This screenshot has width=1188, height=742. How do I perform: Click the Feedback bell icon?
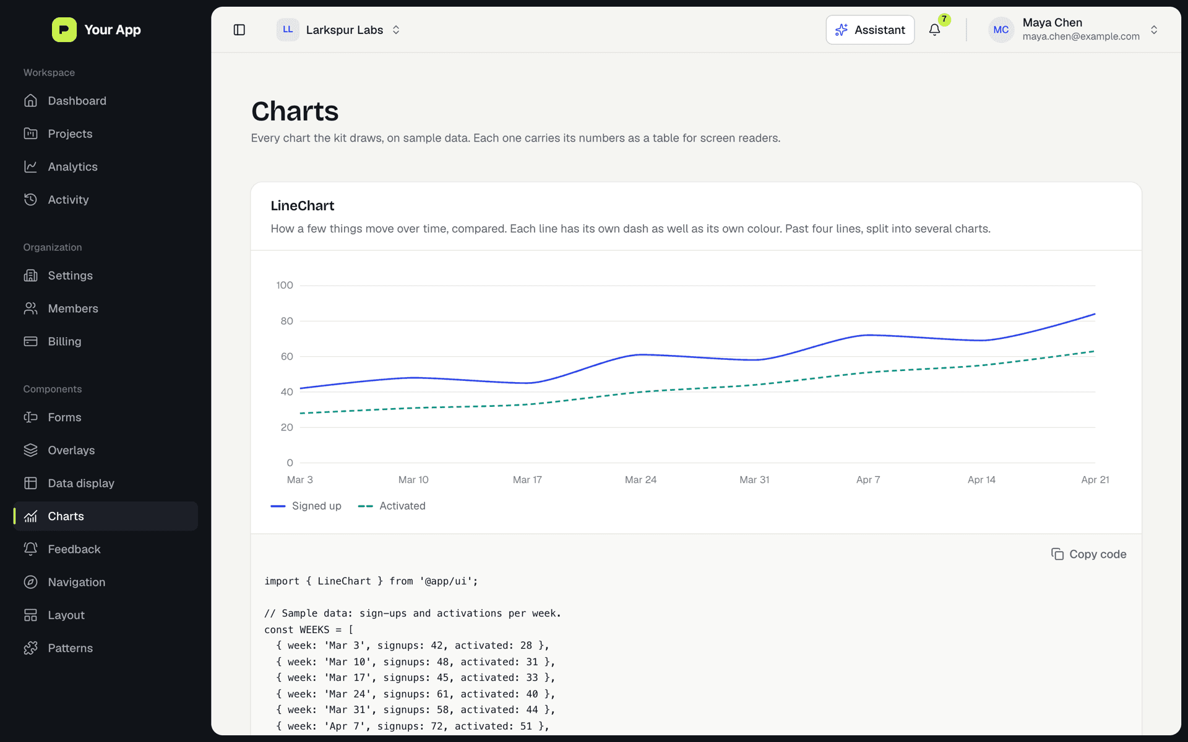30,549
